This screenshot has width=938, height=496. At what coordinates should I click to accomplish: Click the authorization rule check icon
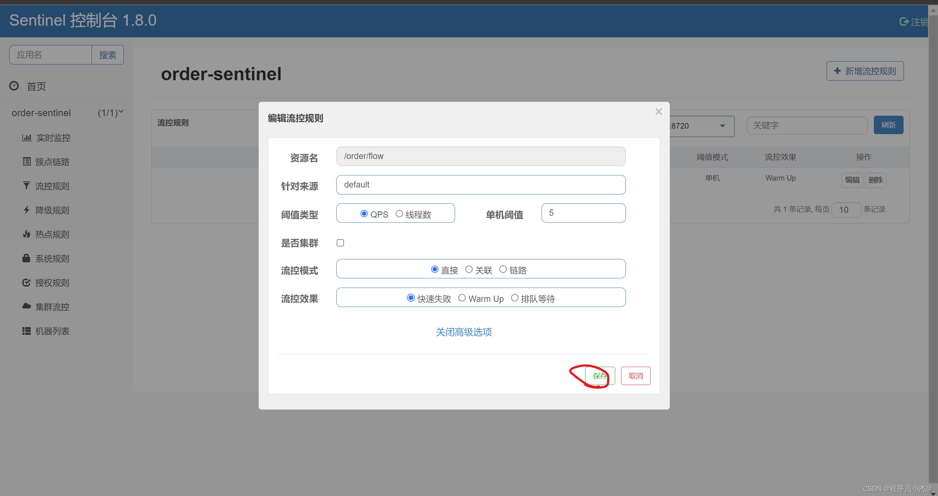(x=26, y=282)
